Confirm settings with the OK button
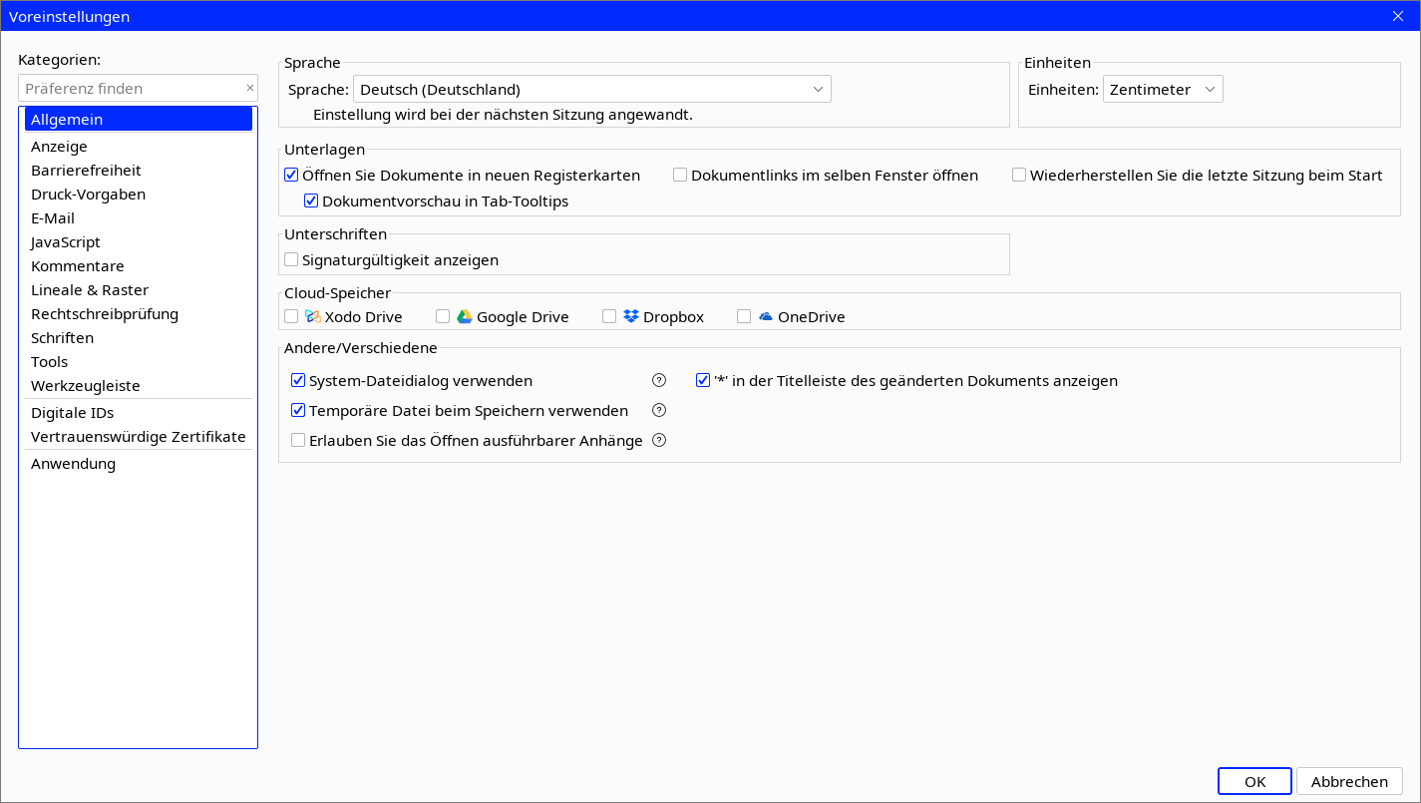 pos(1254,781)
